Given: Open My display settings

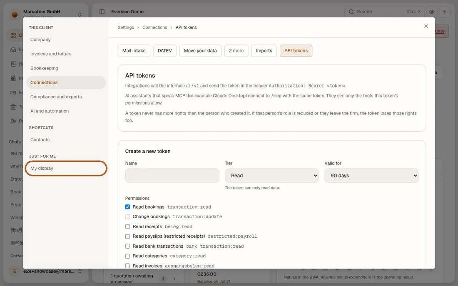Looking at the screenshot, I should 66,168.
